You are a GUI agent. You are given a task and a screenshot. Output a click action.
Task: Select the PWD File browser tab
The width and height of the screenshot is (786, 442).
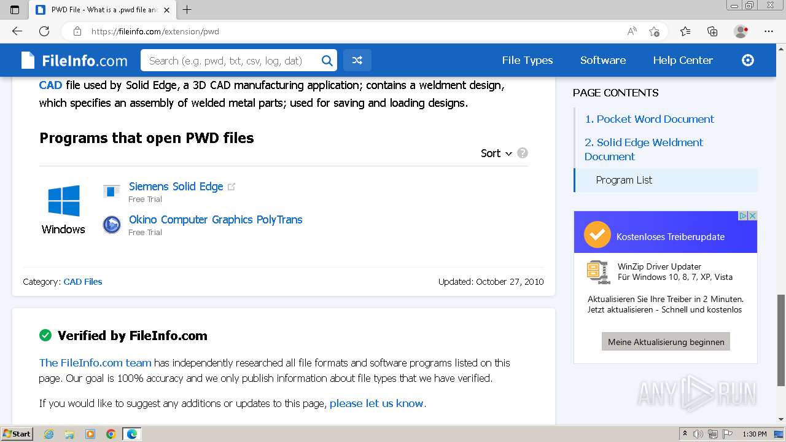coord(103,10)
